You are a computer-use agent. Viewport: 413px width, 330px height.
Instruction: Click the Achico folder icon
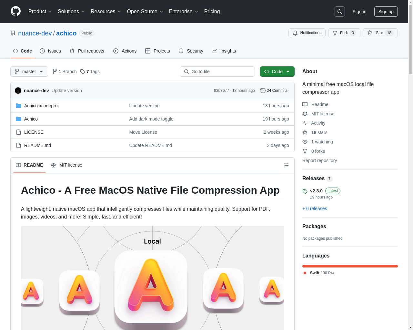click(18, 119)
